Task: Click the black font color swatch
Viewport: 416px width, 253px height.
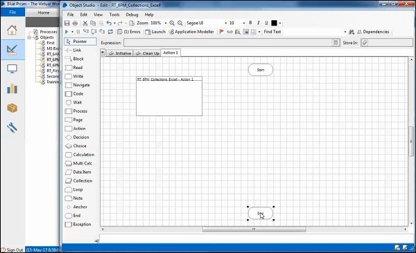Action: pyautogui.click(x=274, y=23)
